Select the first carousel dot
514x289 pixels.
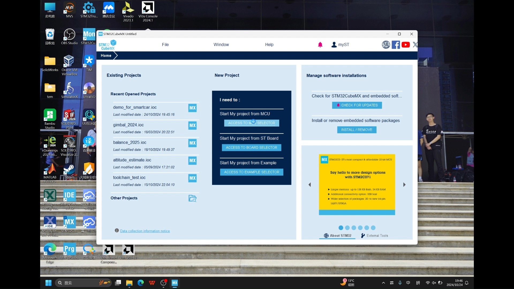pos(341,228)
